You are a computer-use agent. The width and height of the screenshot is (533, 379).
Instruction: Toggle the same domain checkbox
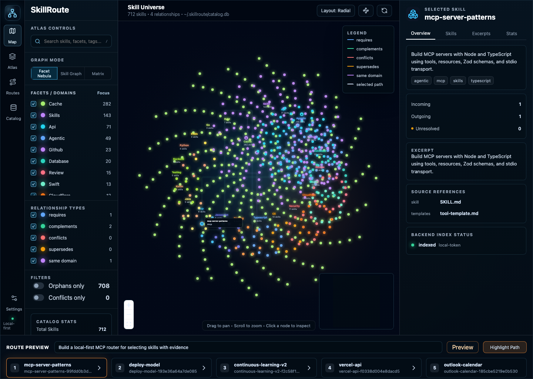33,261
